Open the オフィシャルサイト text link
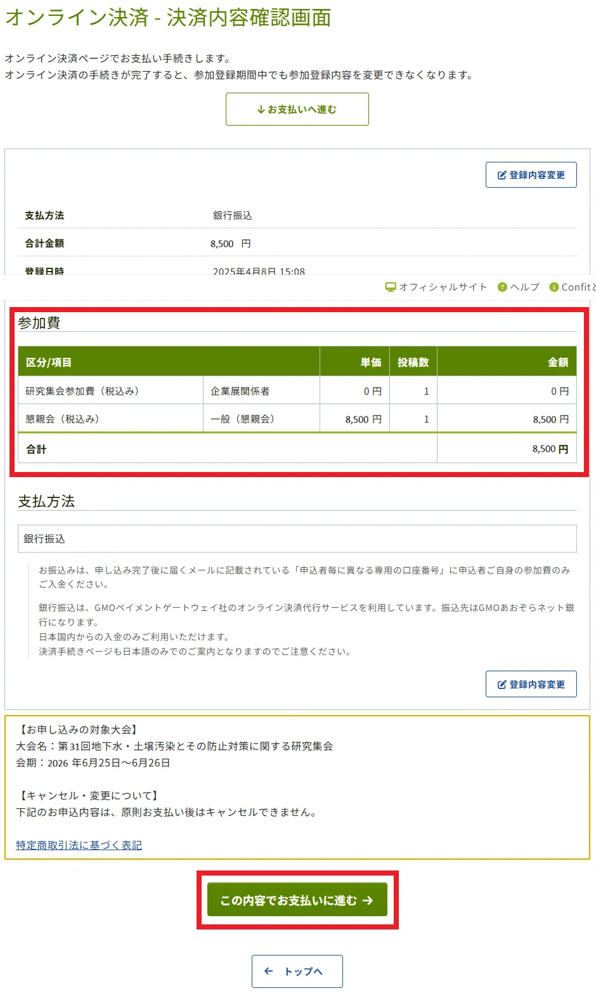Screen dimensions: 596x1005 443,287
